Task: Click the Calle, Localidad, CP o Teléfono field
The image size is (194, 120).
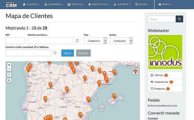Action: tap(28, 53)
